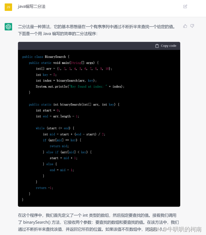The height and width of the screenshot is (235, 206).
Task: Click the prompt text "java编写二分法"
Action: pos(32,6)
